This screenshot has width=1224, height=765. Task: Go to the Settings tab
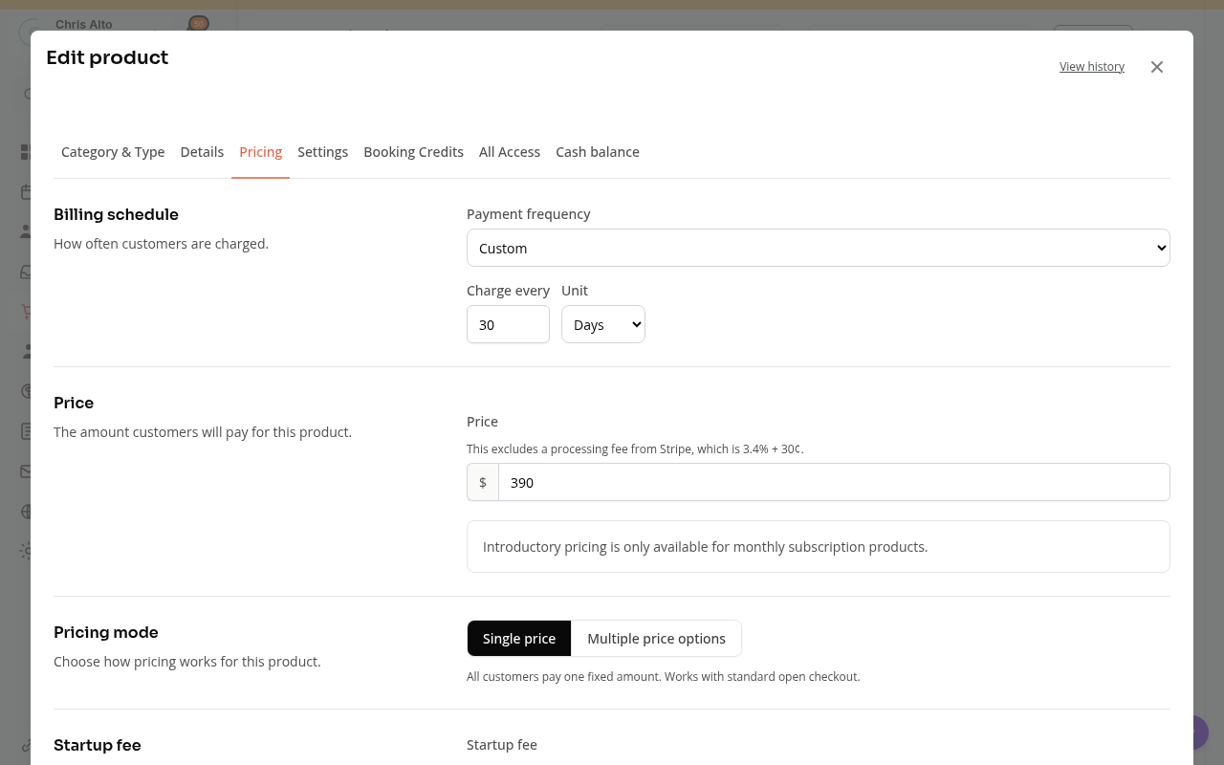coord(322,152)
